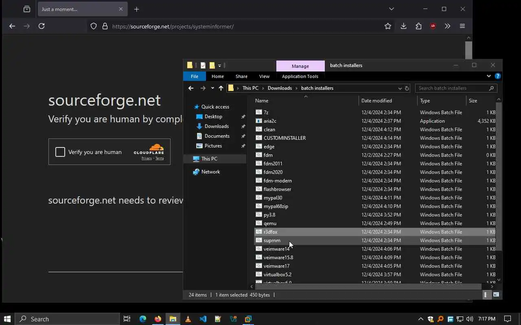Switch to the Home ribbon tab
521x325 pixels.
217,76
